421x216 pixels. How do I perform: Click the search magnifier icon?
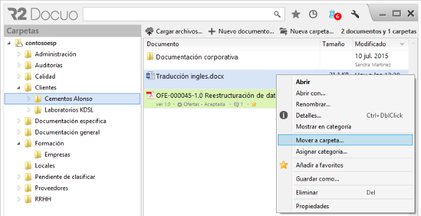tap(277, 14)
